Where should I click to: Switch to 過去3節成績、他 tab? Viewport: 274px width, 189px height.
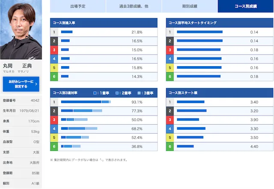pos(134,6)
